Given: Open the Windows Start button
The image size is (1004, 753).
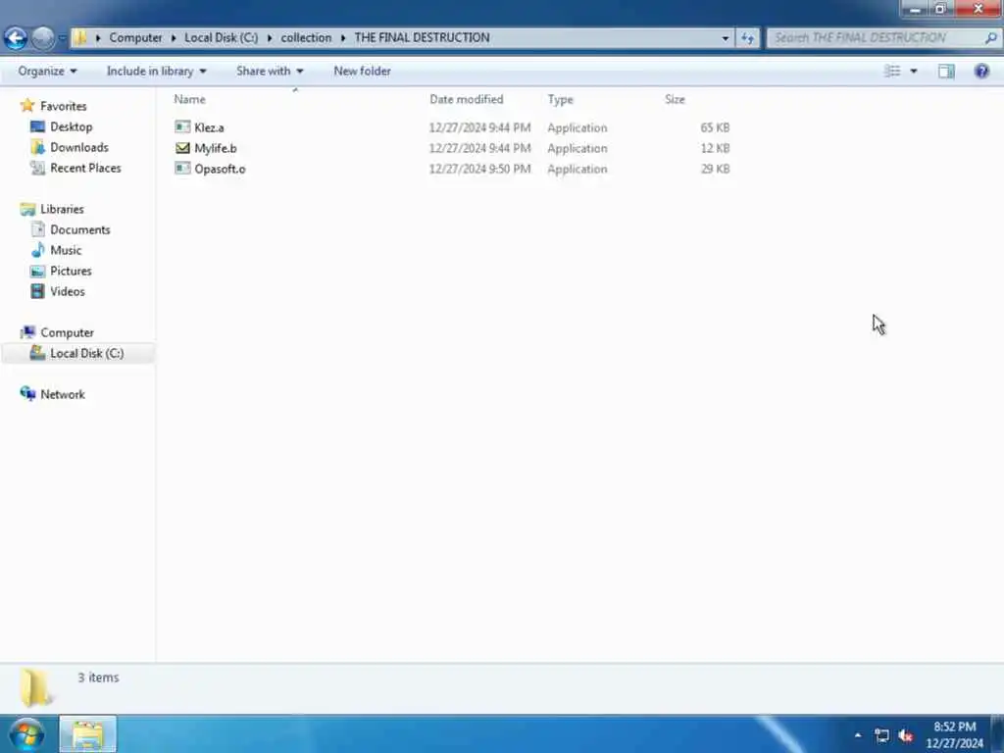Looking at the screenshot, I should 26,734.
